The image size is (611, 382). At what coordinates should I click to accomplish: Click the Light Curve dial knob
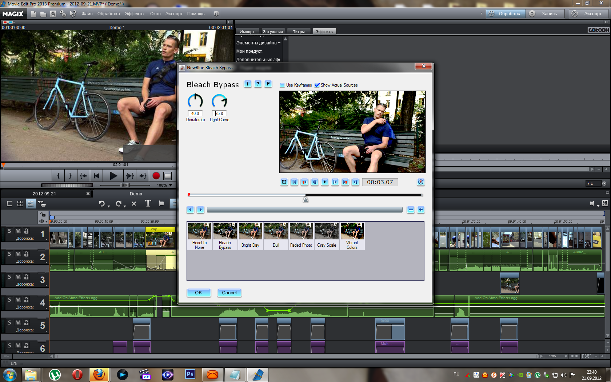pyautogui.click(x=219, y=101)
